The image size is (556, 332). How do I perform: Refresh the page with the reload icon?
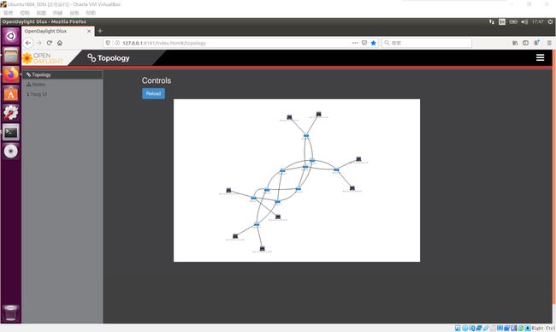pos(50,43)
